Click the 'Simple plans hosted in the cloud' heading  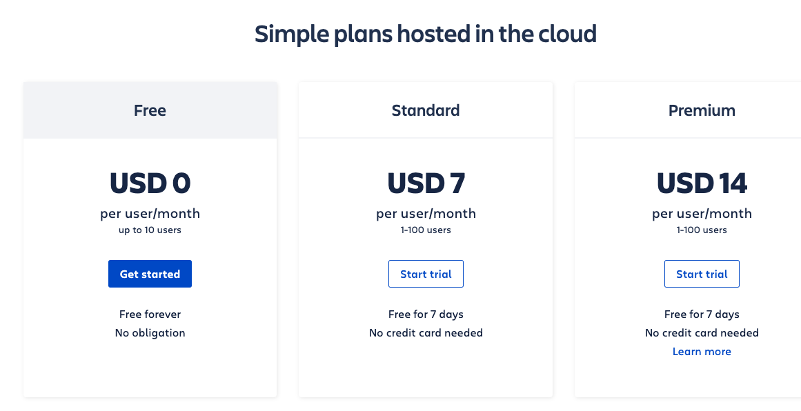(426, 34)
